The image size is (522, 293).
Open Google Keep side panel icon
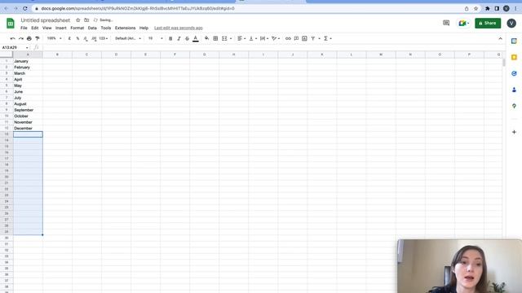tap(514, 58)
